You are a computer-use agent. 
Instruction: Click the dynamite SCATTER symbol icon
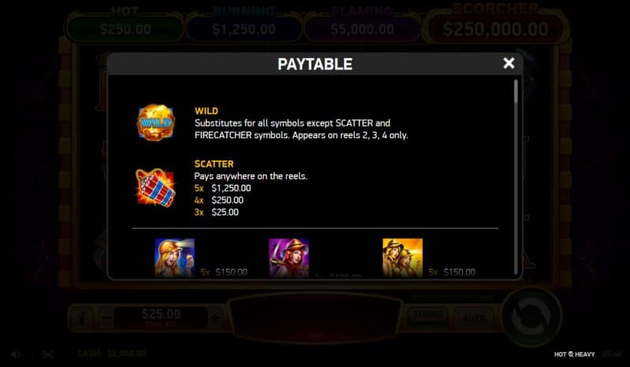156,188
